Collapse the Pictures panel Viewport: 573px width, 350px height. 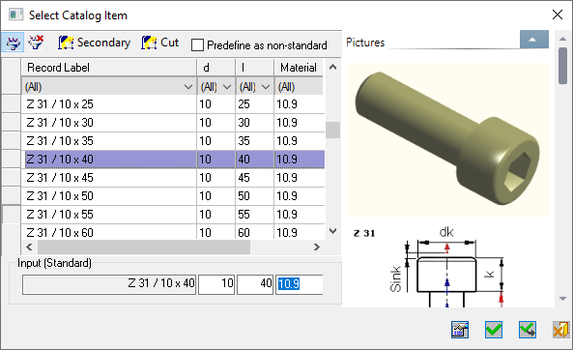coord(534,40)
